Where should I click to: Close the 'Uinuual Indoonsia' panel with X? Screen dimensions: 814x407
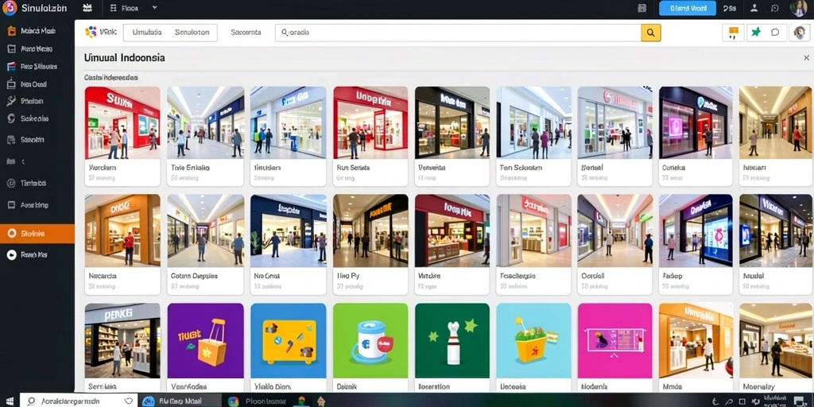tap(806, 57)
